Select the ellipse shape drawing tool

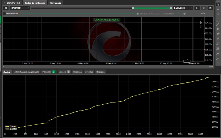(218, 53)
